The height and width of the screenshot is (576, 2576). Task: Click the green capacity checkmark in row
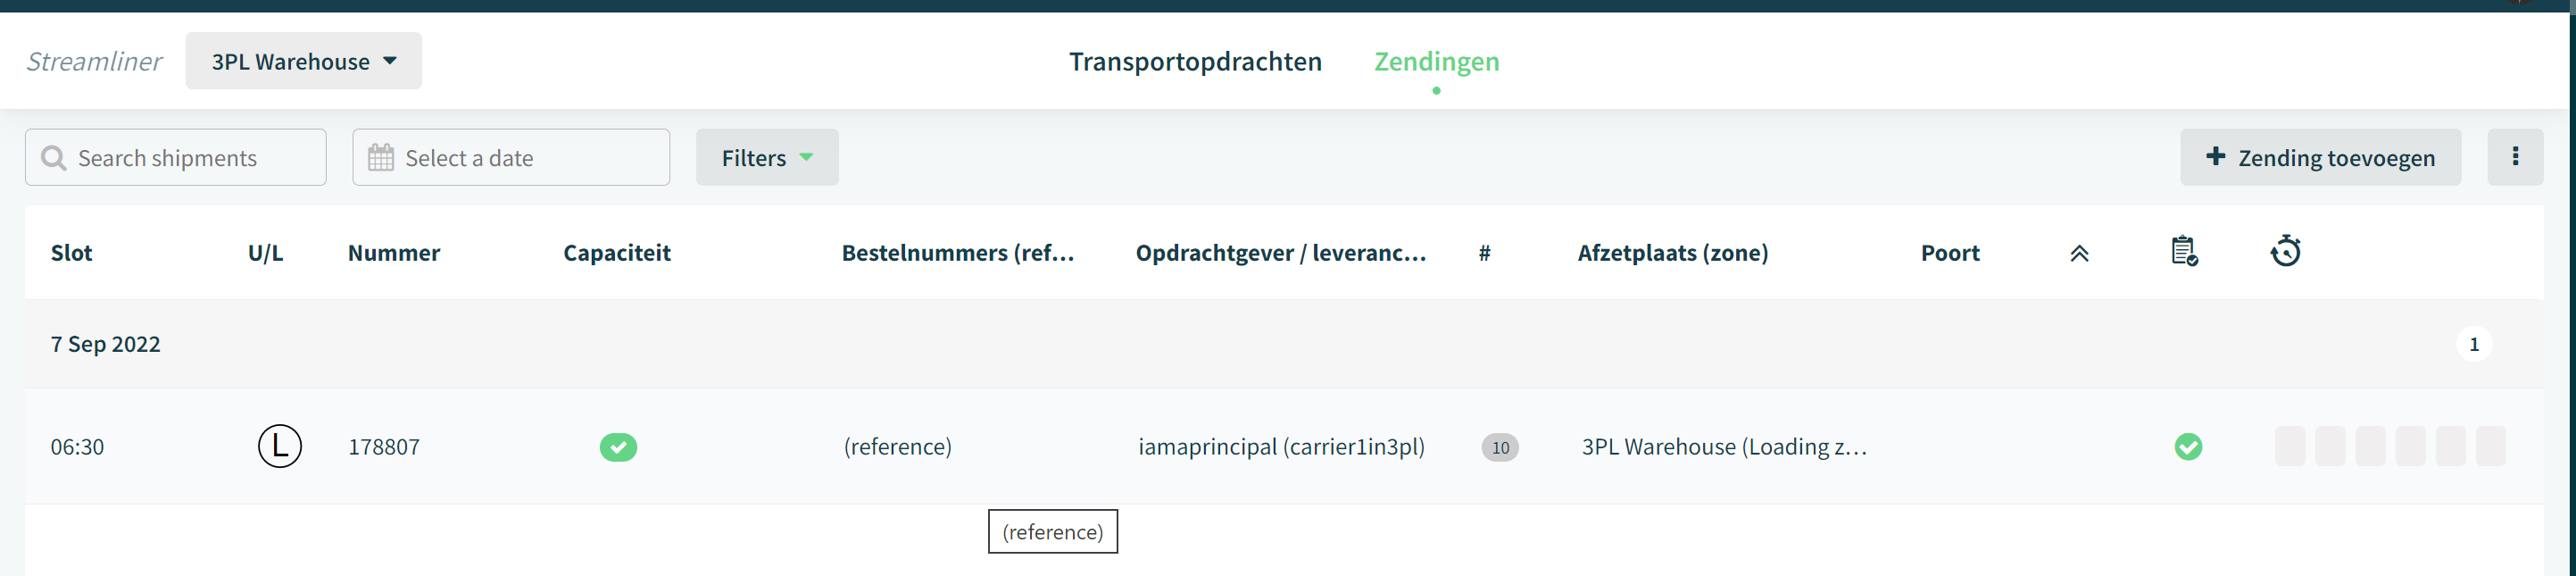click(x=618, y=447)
